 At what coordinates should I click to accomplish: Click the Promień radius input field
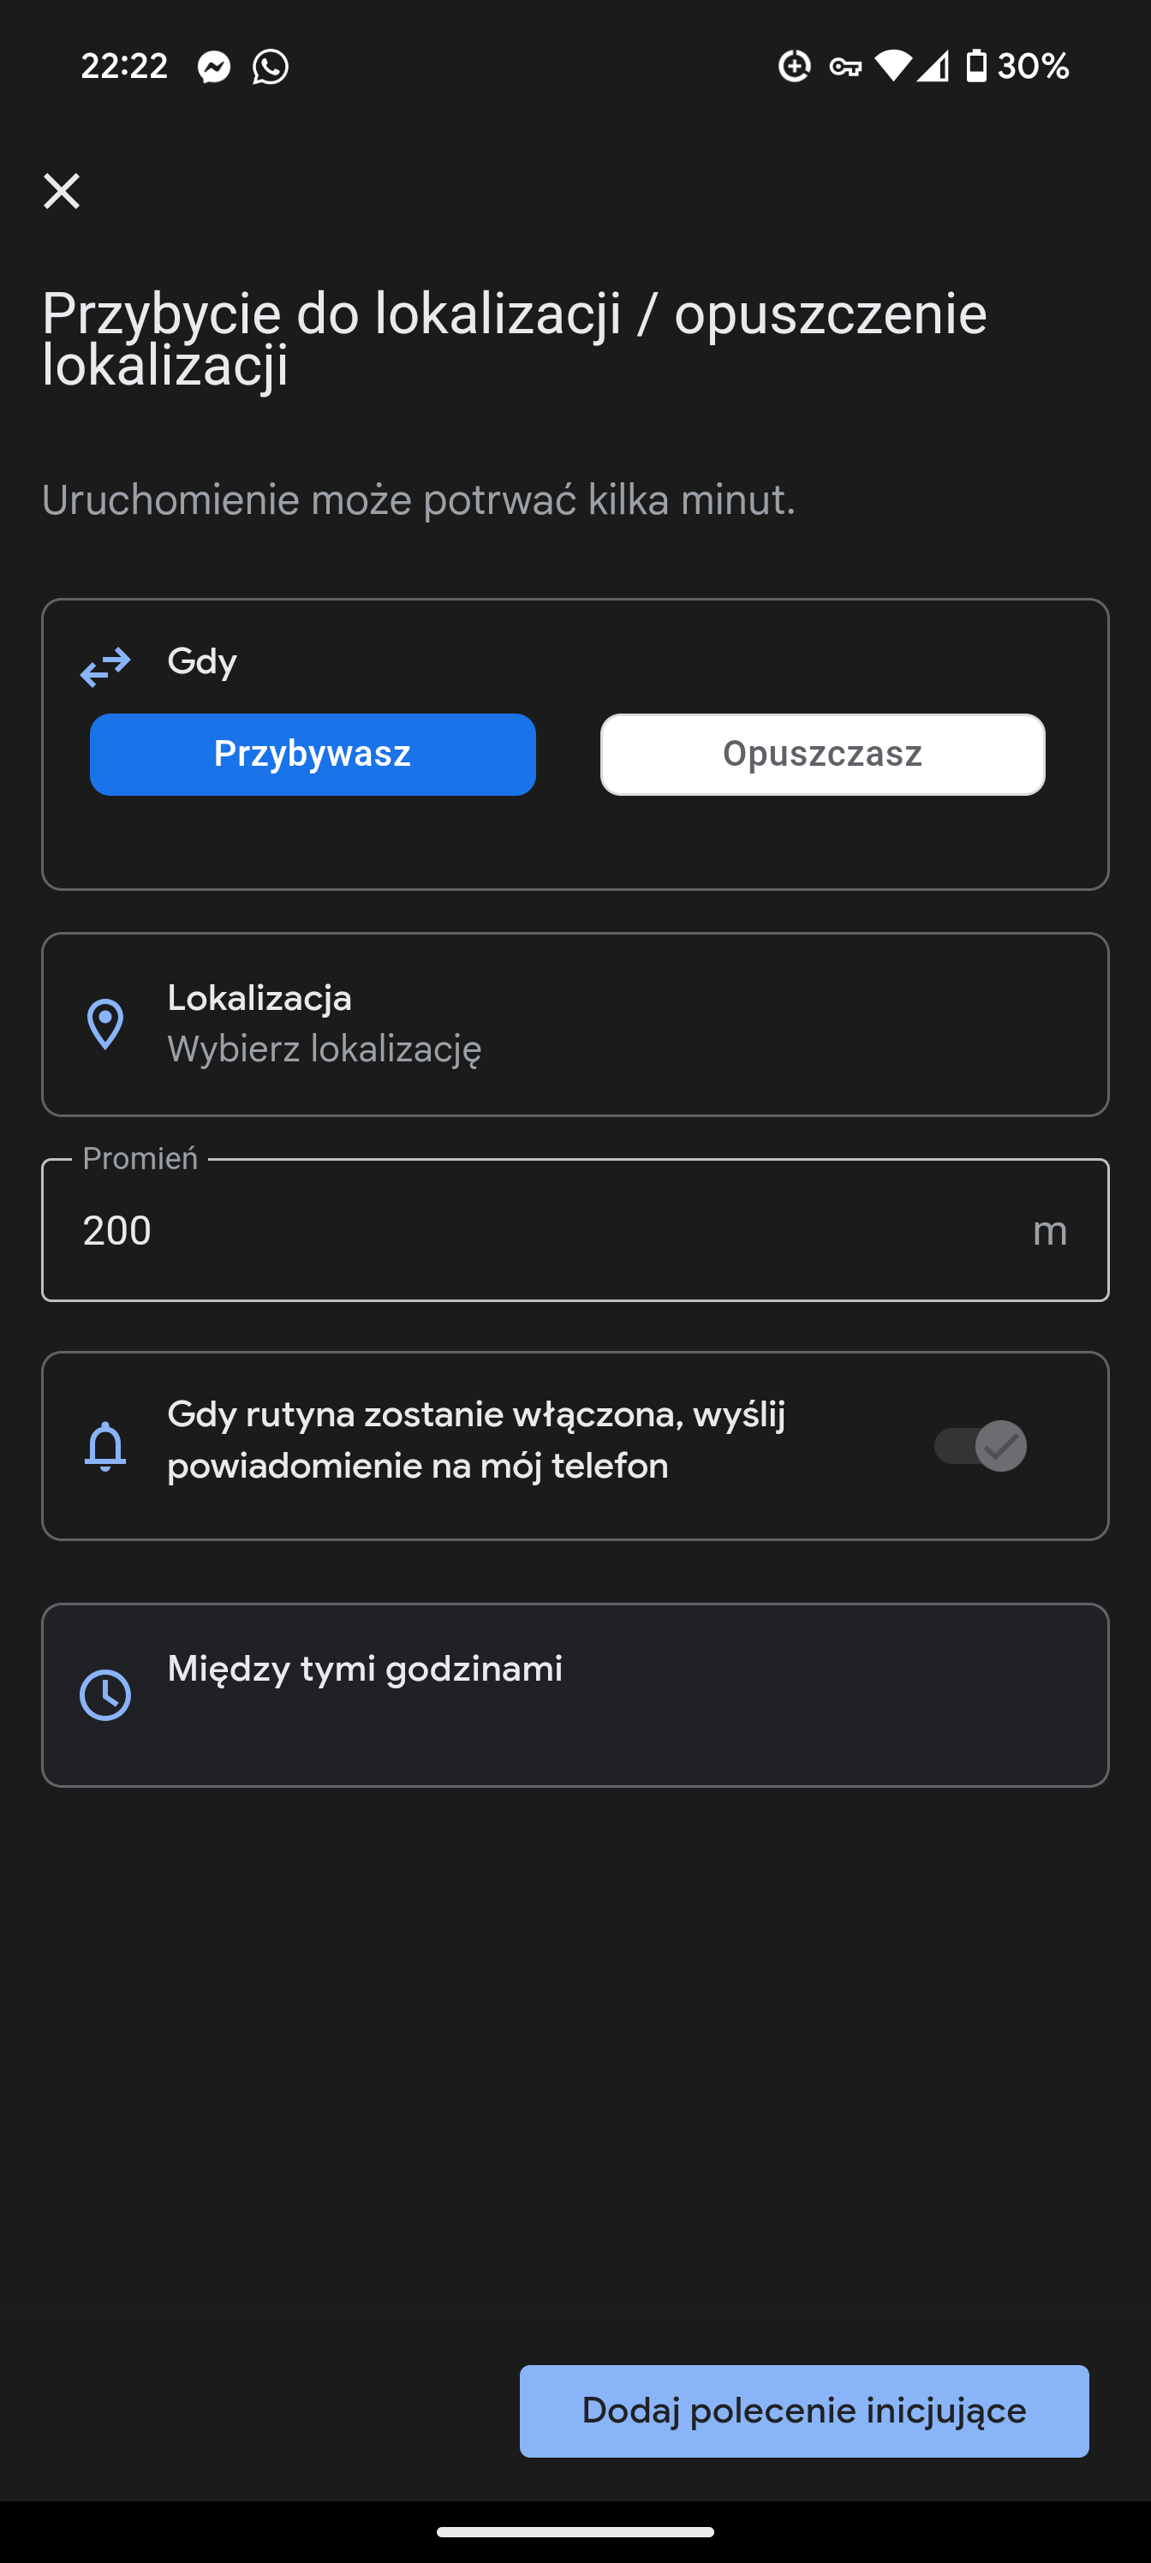click(575, 1230)
